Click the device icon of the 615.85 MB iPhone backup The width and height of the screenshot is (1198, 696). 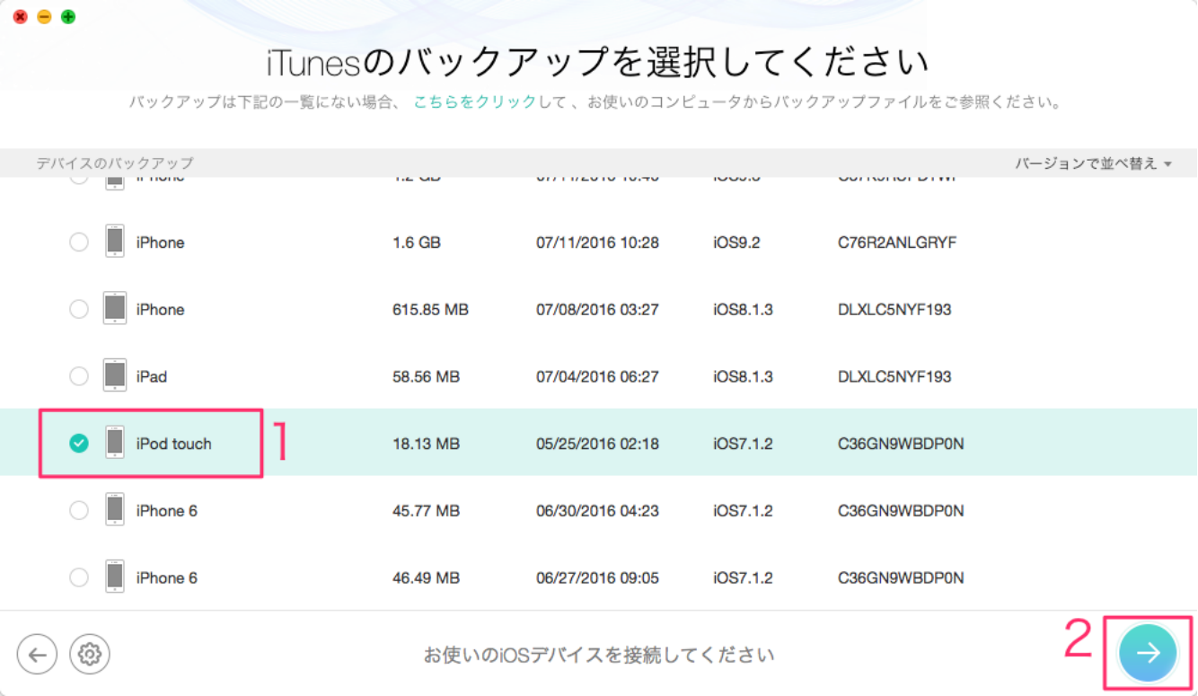point(115,309)
